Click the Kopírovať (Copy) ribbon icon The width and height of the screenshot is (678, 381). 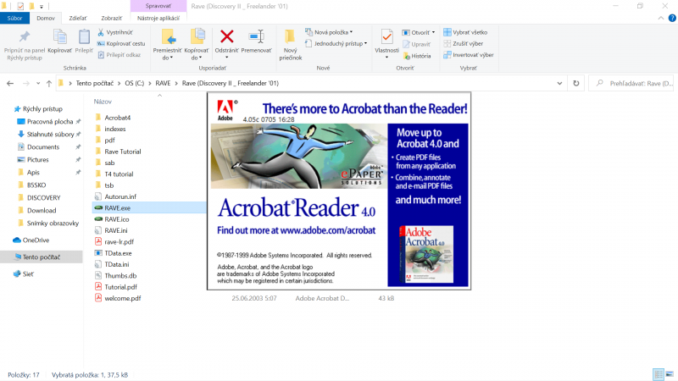(x=59, y=37)
